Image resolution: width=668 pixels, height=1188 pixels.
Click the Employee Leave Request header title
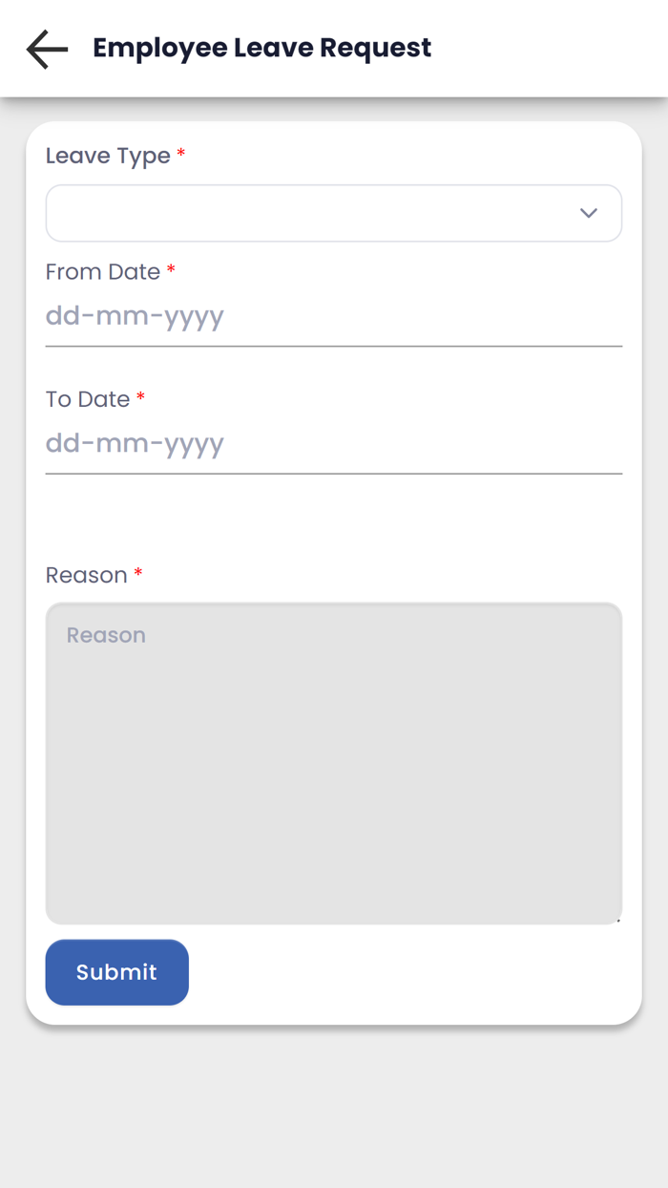(x=261, y=47)
